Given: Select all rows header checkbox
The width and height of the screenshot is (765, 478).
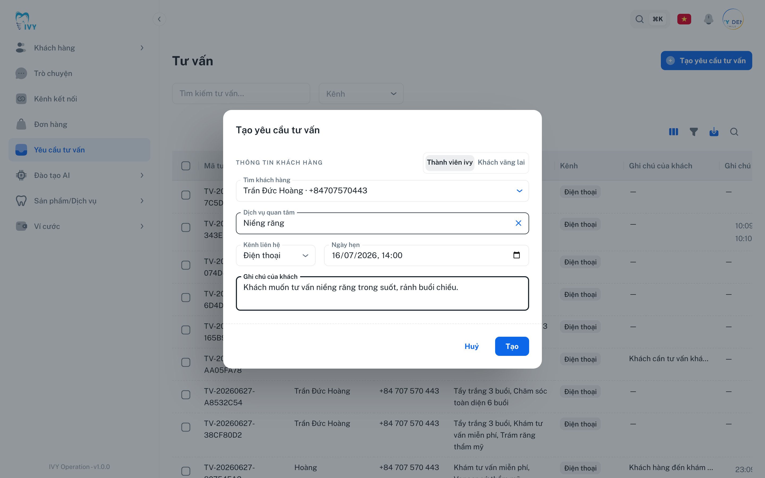Looking at the screenshot, I should (186, 166).
